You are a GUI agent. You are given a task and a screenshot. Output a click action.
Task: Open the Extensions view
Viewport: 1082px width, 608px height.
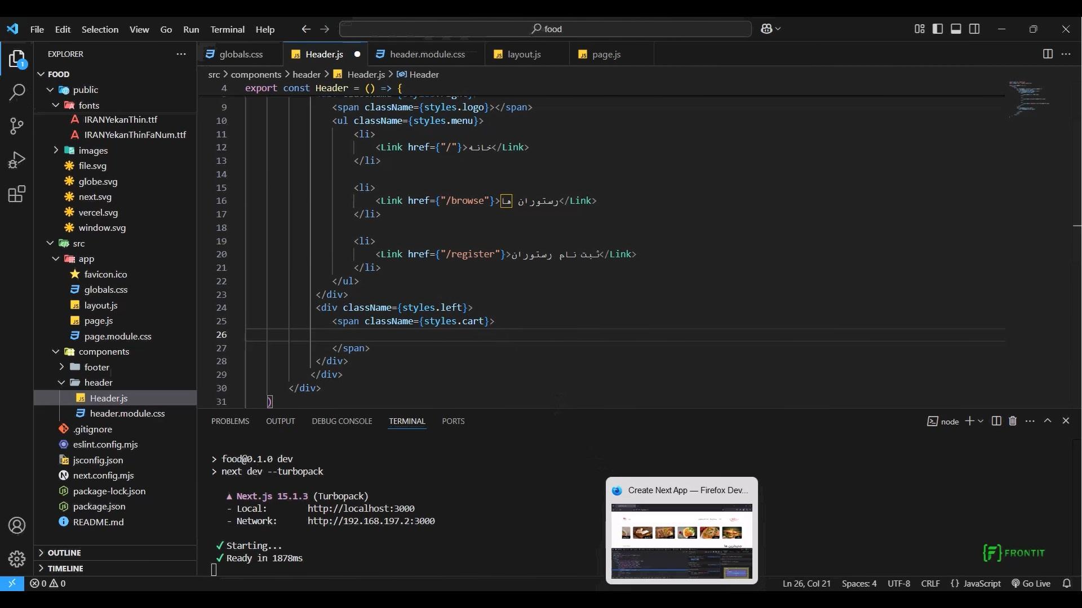17,194
